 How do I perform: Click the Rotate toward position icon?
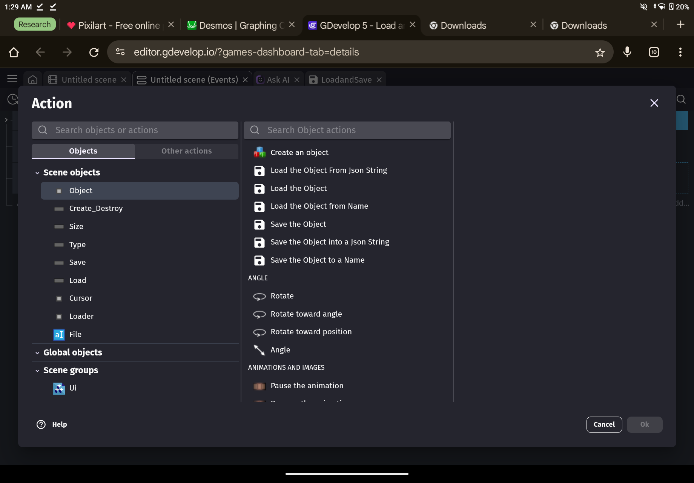pyautogui.click(x=259, y=332)
